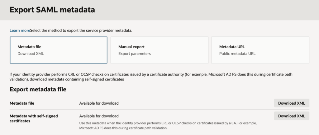
Task: Click the 'Select the method to export' instruction text
Action: (x=81, y=30)
